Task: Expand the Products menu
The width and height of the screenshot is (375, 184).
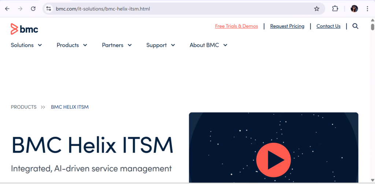Action: point(72,45)
